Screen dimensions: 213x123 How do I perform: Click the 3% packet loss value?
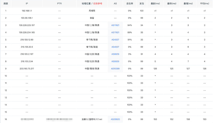(x=130, y=54)
